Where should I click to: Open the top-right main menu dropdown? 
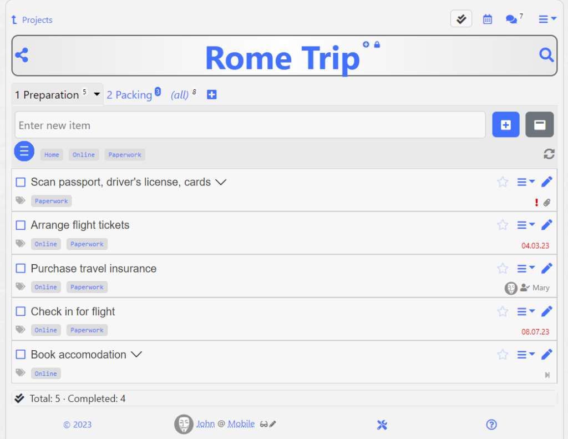click(547, 19)
